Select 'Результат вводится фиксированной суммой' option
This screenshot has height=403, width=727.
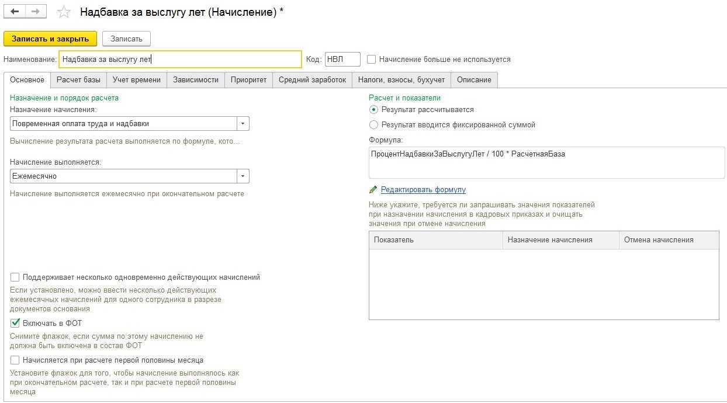tap(374, 124)
